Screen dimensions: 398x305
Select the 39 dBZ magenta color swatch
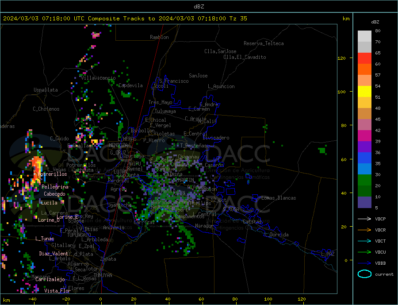pos(364,135)
